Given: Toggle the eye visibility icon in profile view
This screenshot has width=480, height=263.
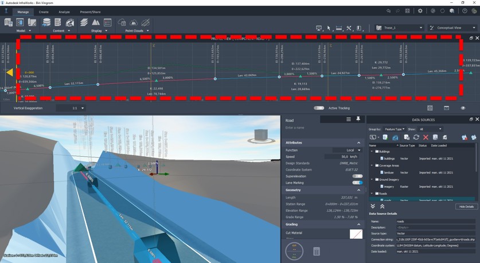Looking at the screenshot, I should coord(463,108).
